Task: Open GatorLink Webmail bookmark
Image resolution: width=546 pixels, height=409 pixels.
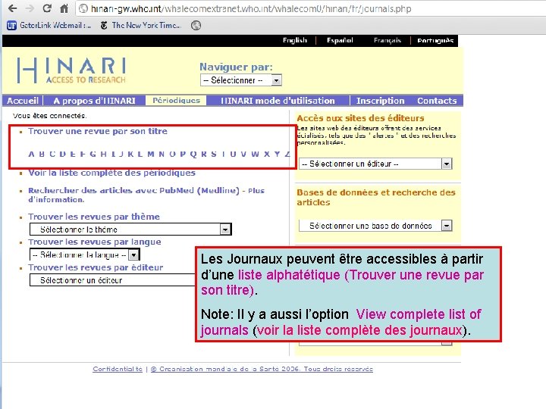Action: (49, 26)
